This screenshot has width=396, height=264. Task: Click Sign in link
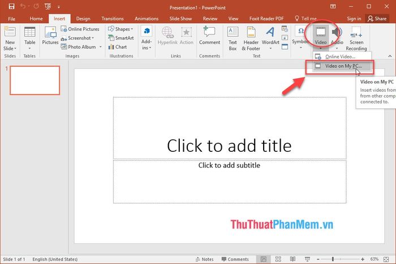tap(354, 19)
